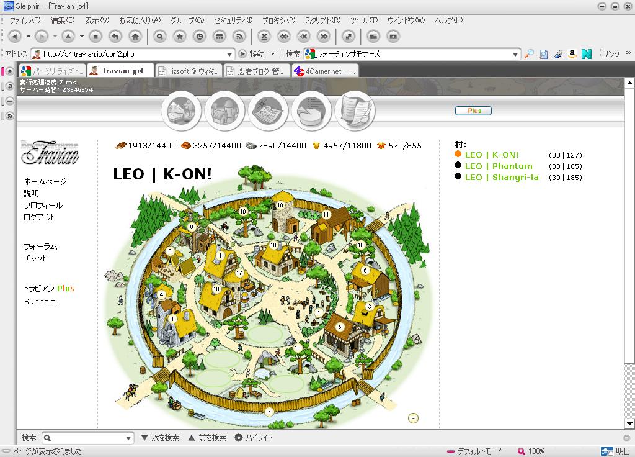Click the round minus button below the village
The width and height of the screenshot is (635, 457).
(x=413, y=418)
